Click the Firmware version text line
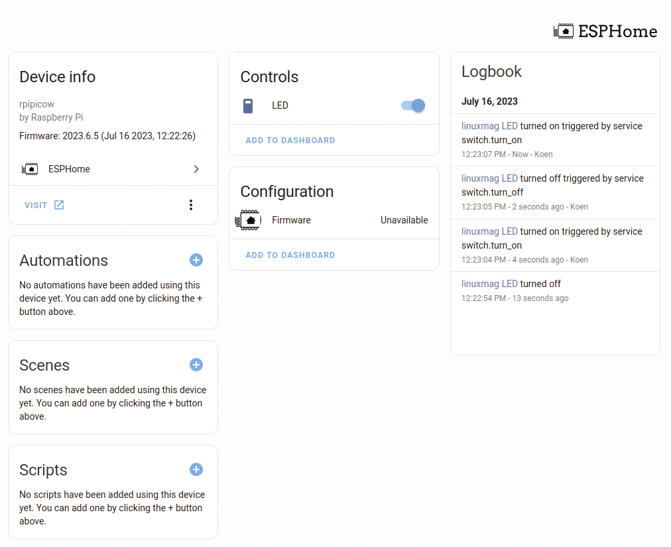Viewport: 671px width, 547px height. [107, 136]
